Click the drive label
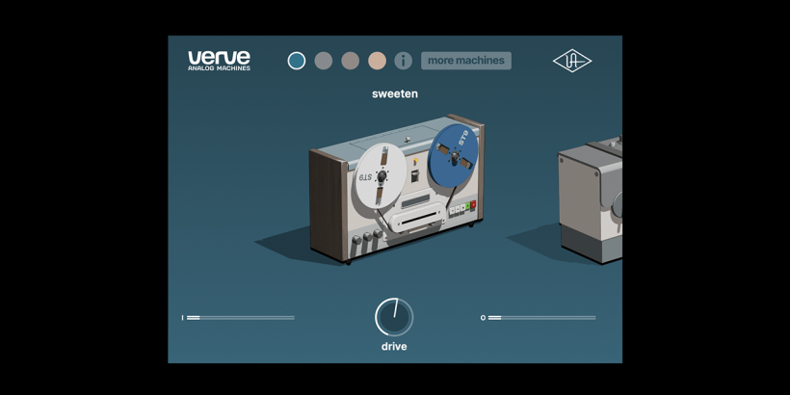The image size is (790, 395). tap(394, 347)
